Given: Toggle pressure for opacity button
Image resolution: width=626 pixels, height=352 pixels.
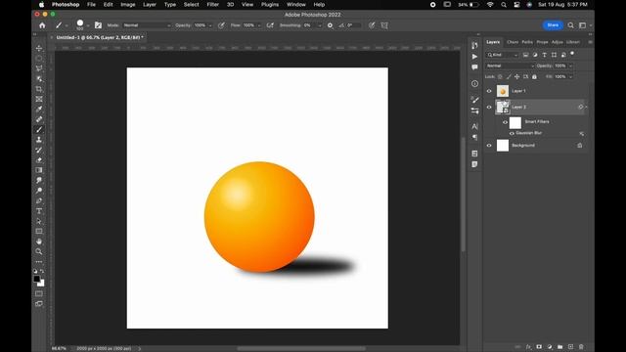Looking at the screenshot, I should pyautogui.click(x=221, y=25).
